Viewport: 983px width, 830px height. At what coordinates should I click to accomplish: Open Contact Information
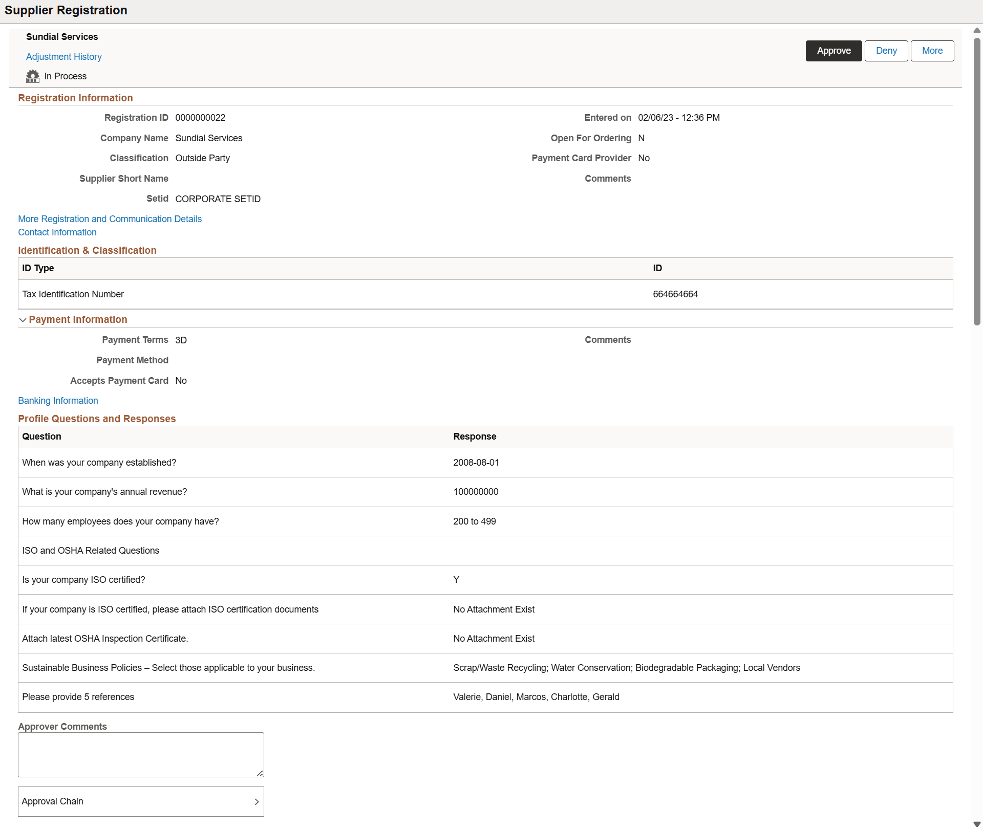pyautogui.click(x=57, y=232)
